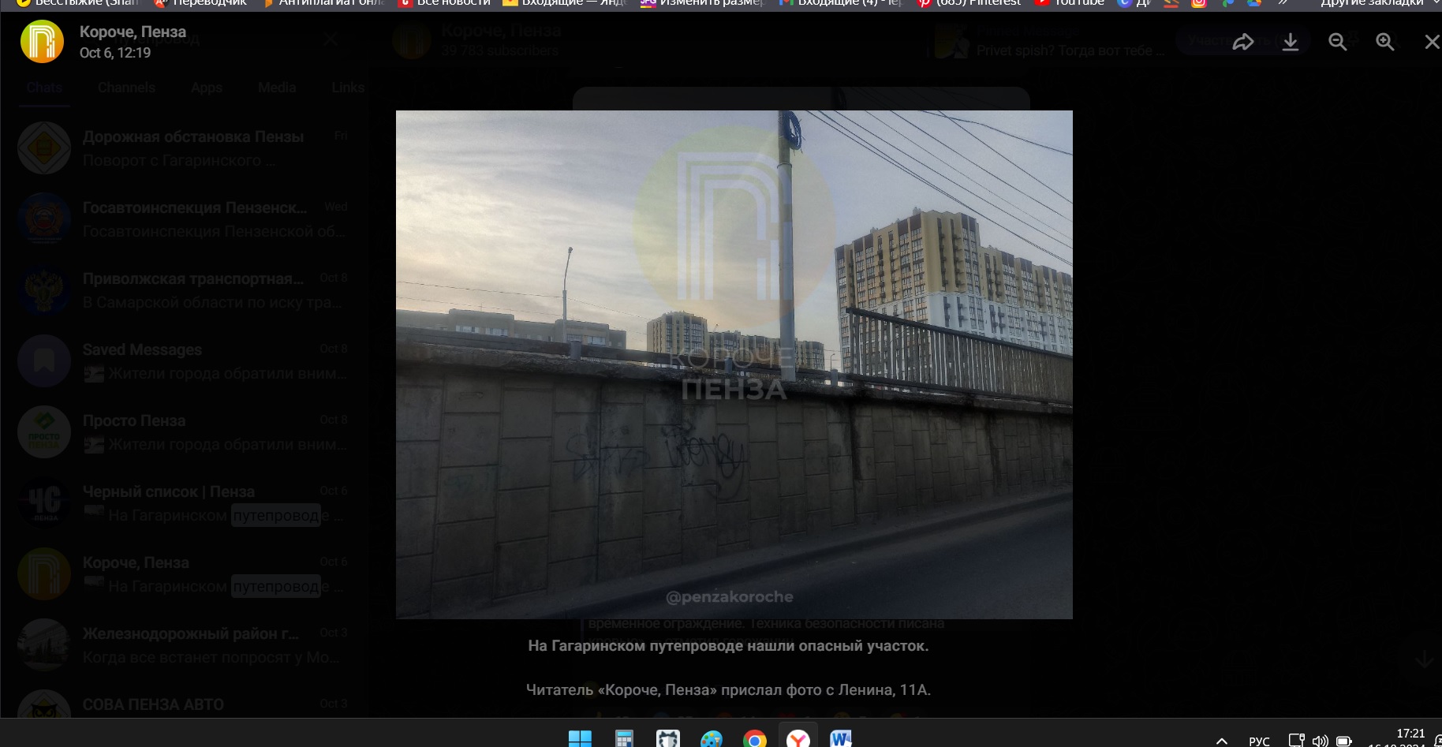
Task: Click the overpass photo in the viewer
Action: (734, 364)
